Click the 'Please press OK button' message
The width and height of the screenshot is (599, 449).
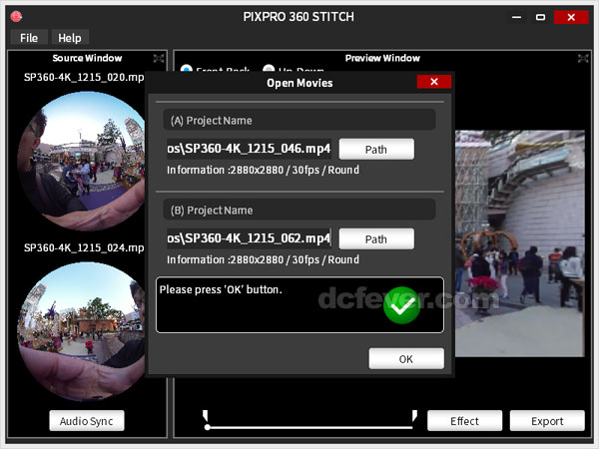tap(221, 289)
